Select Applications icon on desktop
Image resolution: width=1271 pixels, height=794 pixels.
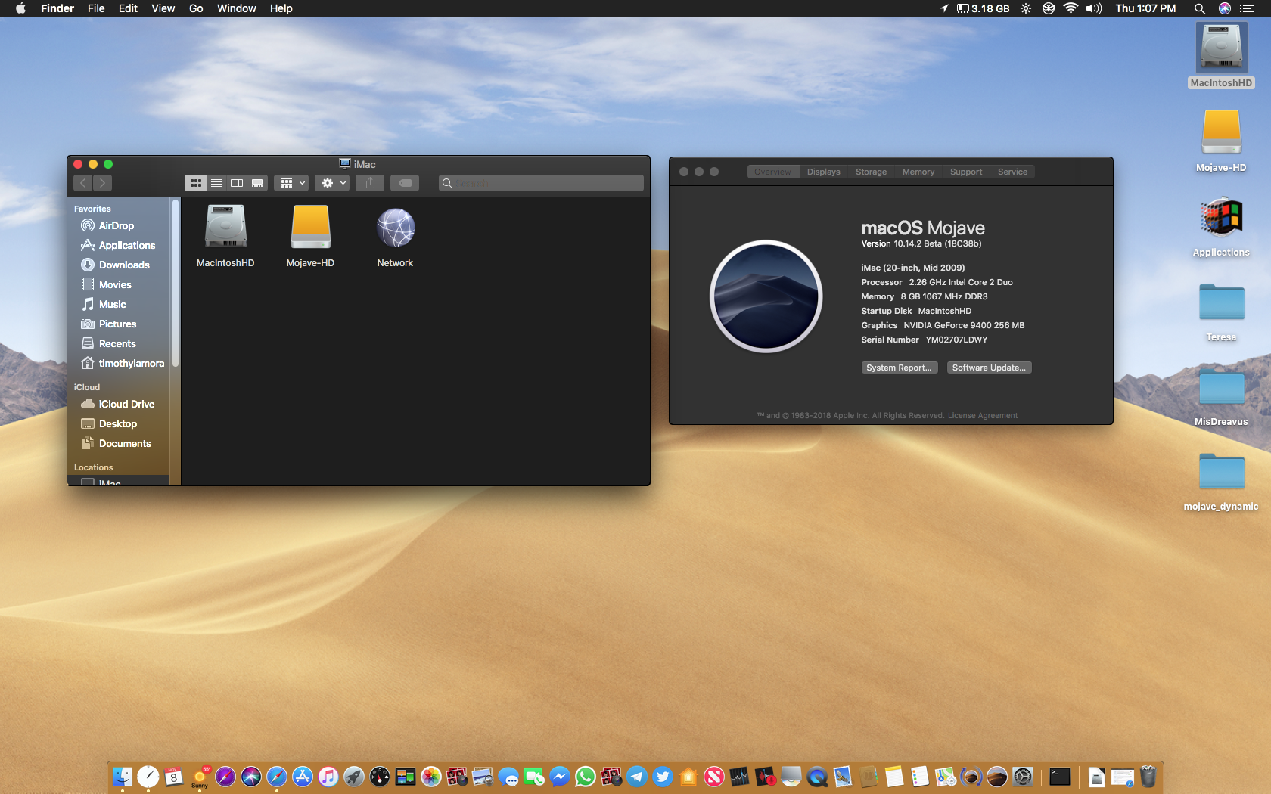pyautogui.click(x=1221, y=227)
